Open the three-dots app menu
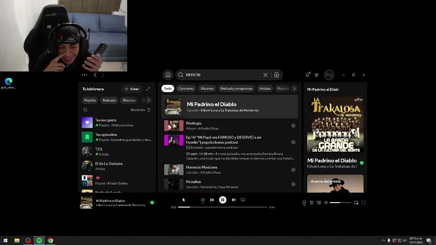Screen dimensions: 436x245 (84, 75)
